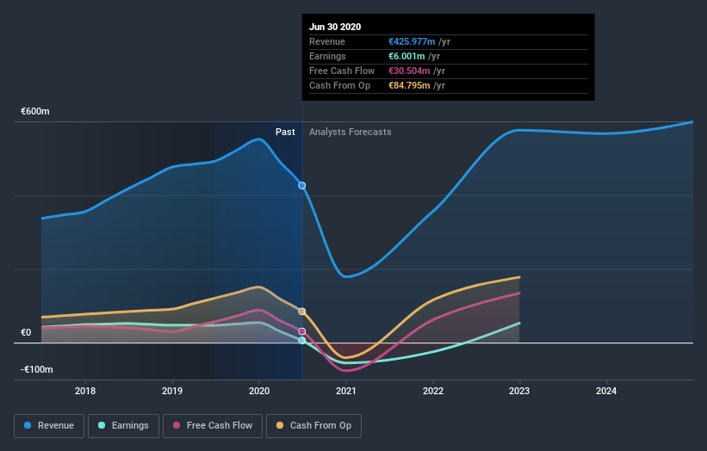This screenshot has width=707, height=451.
Task: Select the 2023 x-axis label
Action: [x=519, y=391]
